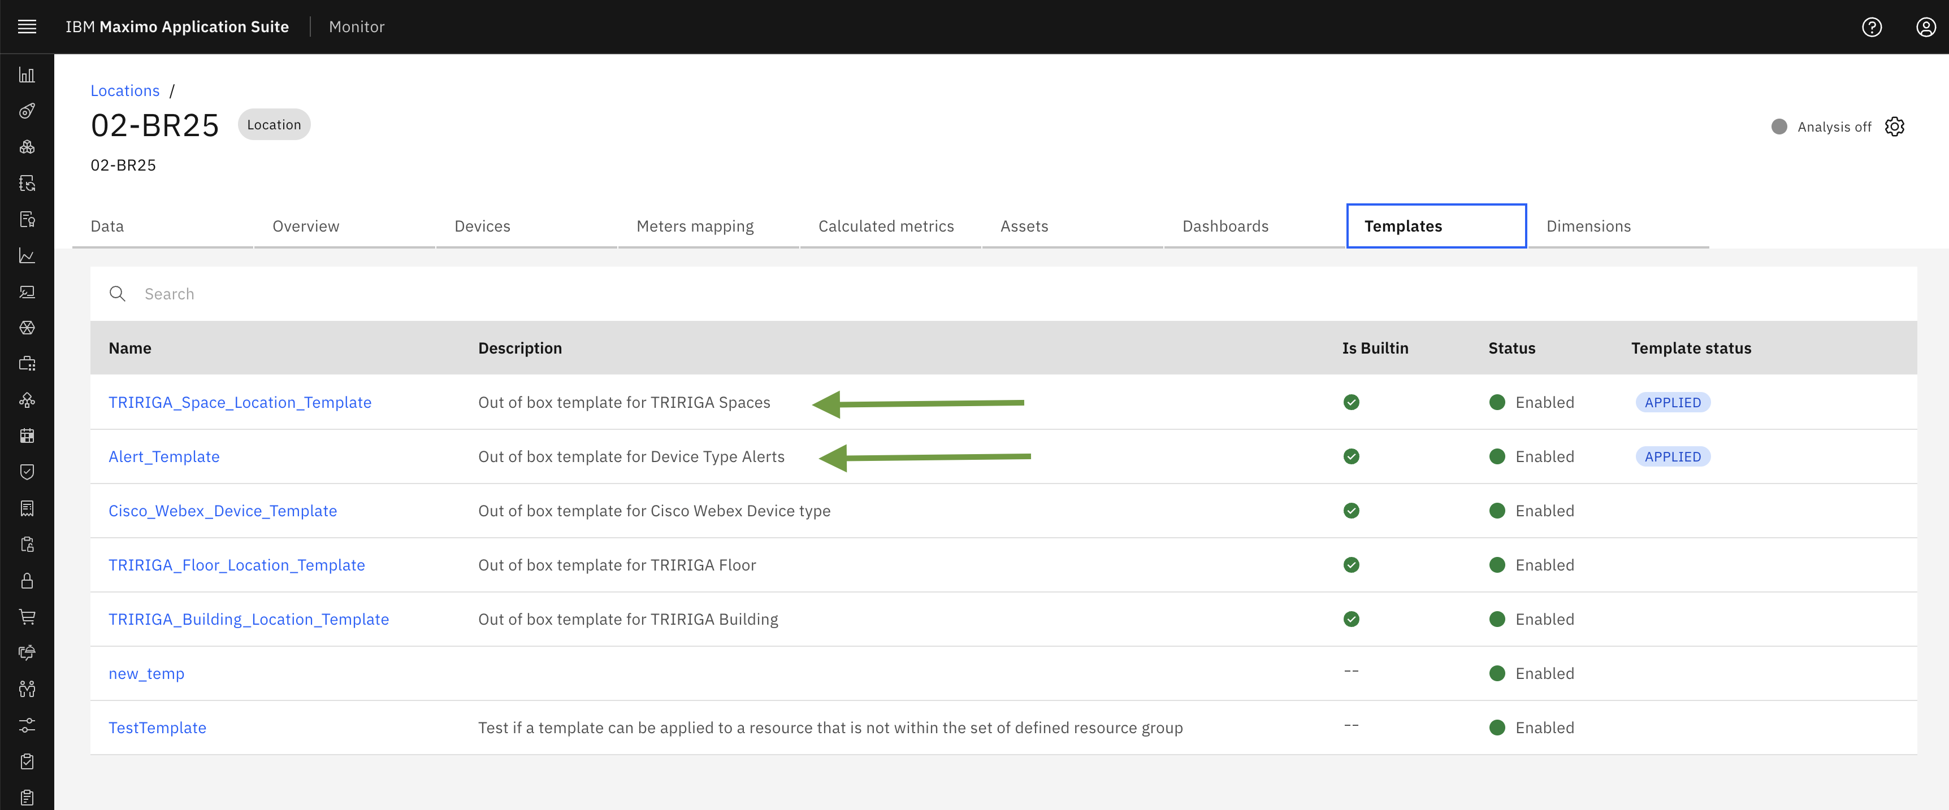Image resolution: width=1949 pixels, height=810 pixels.
Task: Click Enabled status in TestTemplate row
Action: [x=1532, y=728]
